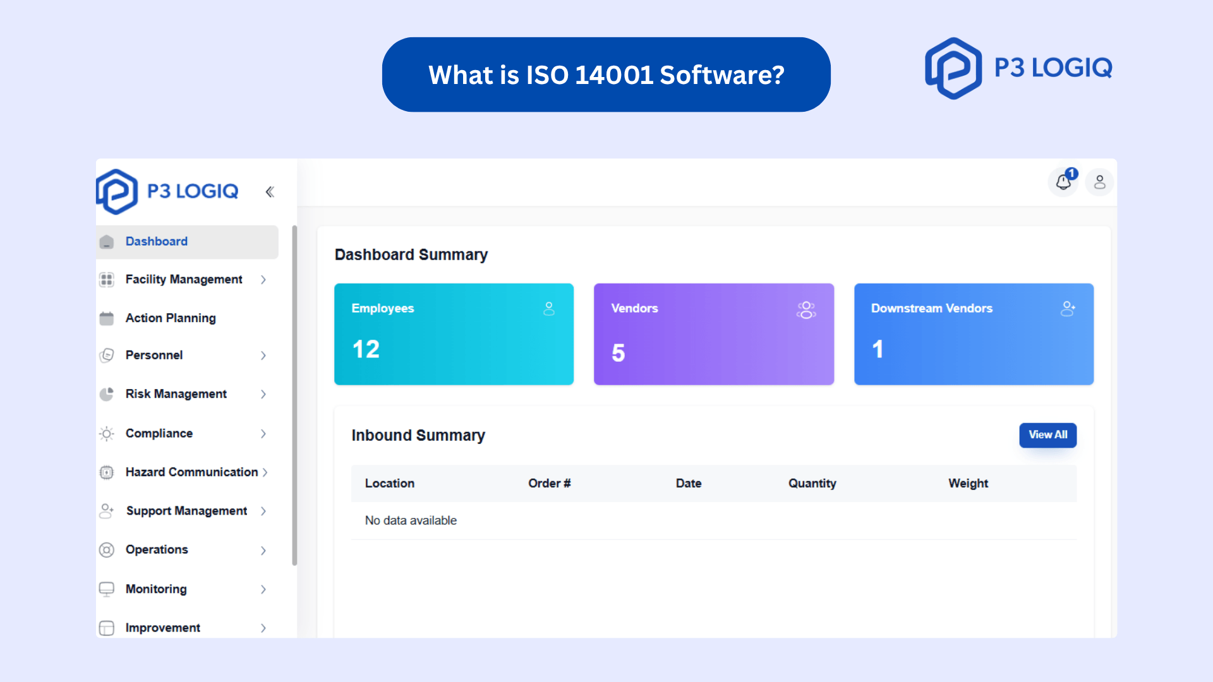Go to Compliance menu item
The width and height of the screenshot is (1213, 682).
187,434
